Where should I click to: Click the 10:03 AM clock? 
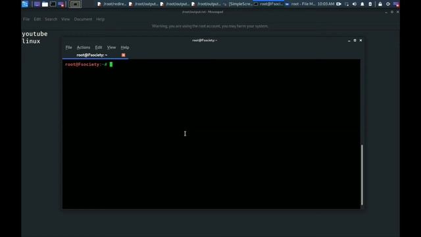click(x=326, y=4)
